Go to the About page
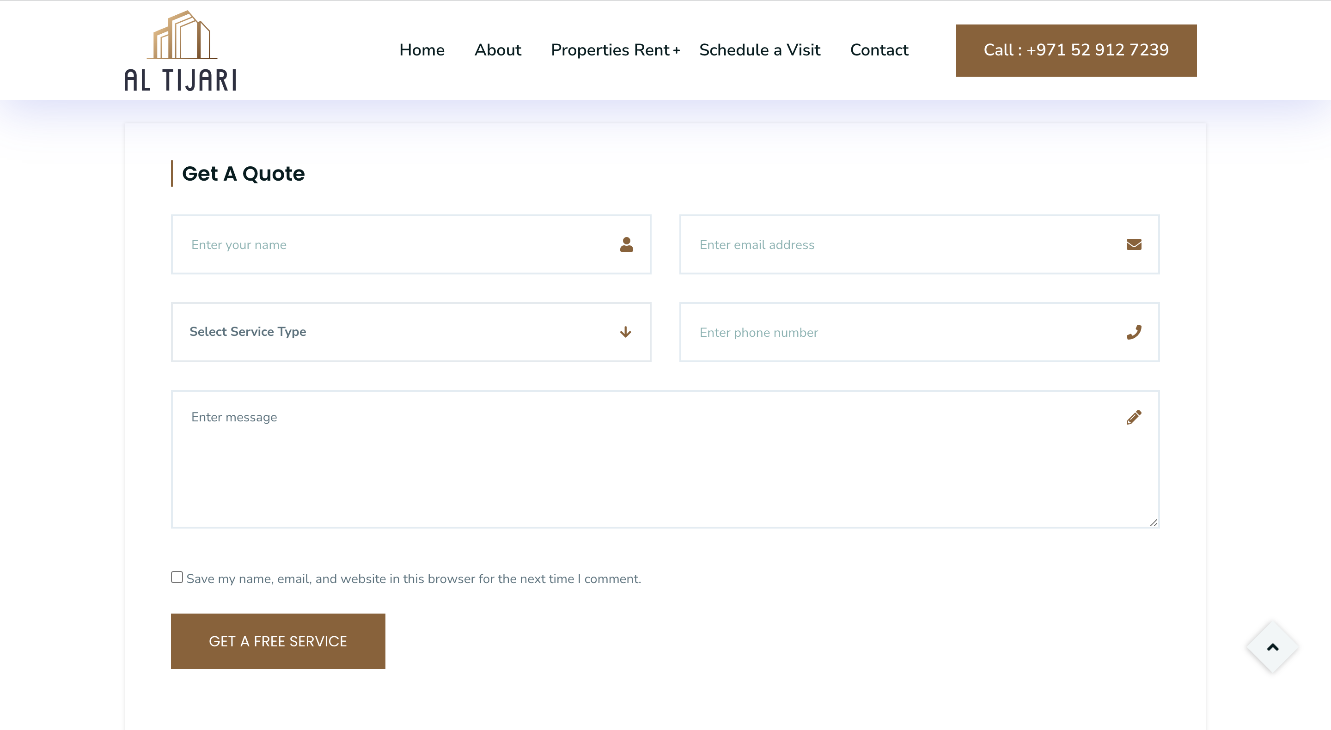 [498, 50]
